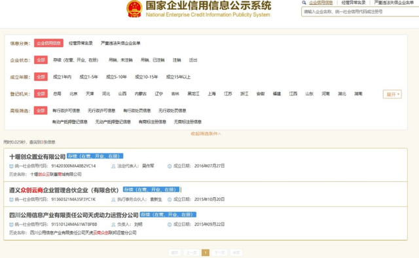Image resolution: width=419 pixels, height=258 pixels.
Task: Choose 浙江 as registration authority
Action: click(244, 94)
